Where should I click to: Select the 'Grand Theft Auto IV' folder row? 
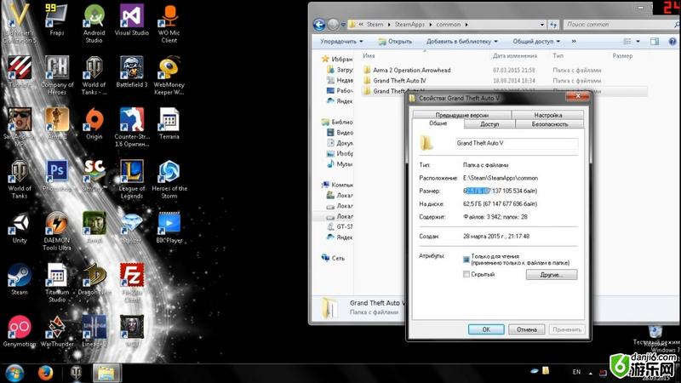(398, 80)
